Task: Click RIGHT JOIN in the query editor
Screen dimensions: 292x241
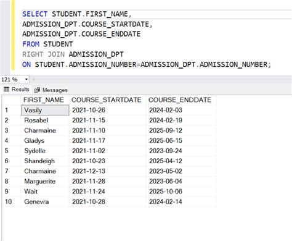Action: tap(43, 54)
